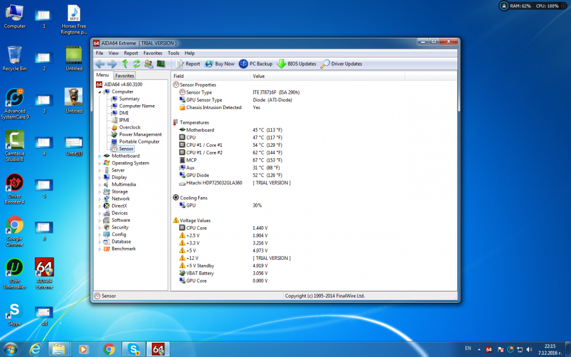Open Skype from the taskbar
Image resolution: width=571 pixels, height=357 pixels.
tap(134, 350)
